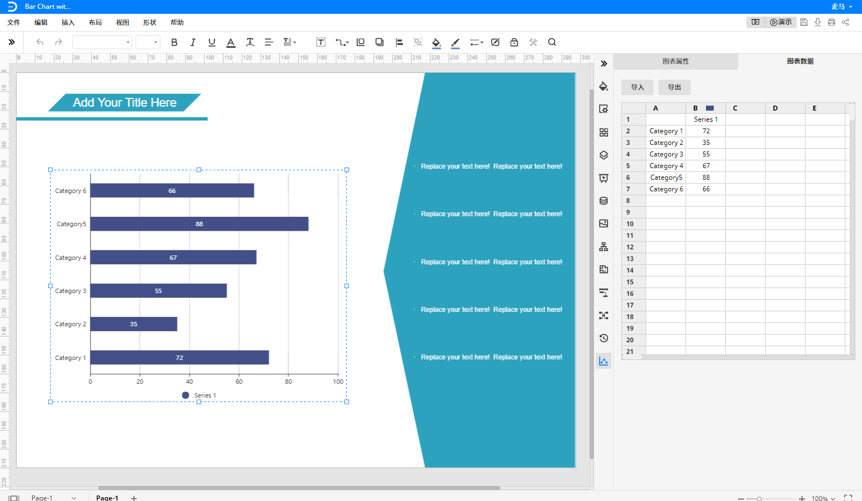Open the layers panel from sidebar
Viewport: 862px width, 501px height.
(x=604, y=155)
